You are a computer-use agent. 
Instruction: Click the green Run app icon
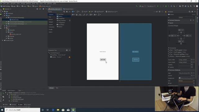click(x=158, y=6)
